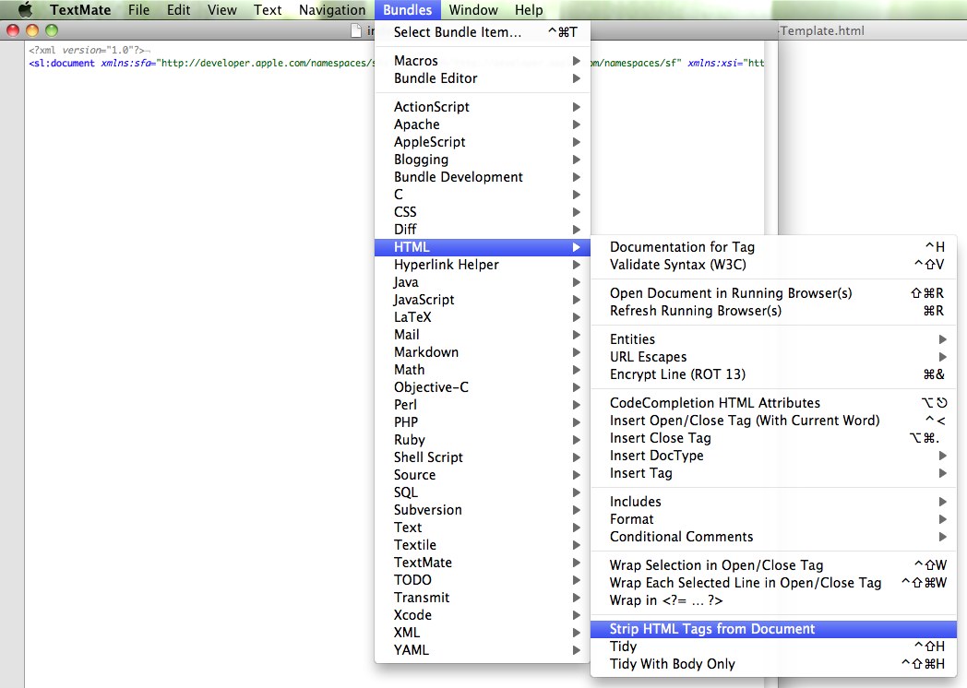This screenshot has width=967, height=688.
Task: Open the Ruby bundle submenu
Action: coord(483,440)
